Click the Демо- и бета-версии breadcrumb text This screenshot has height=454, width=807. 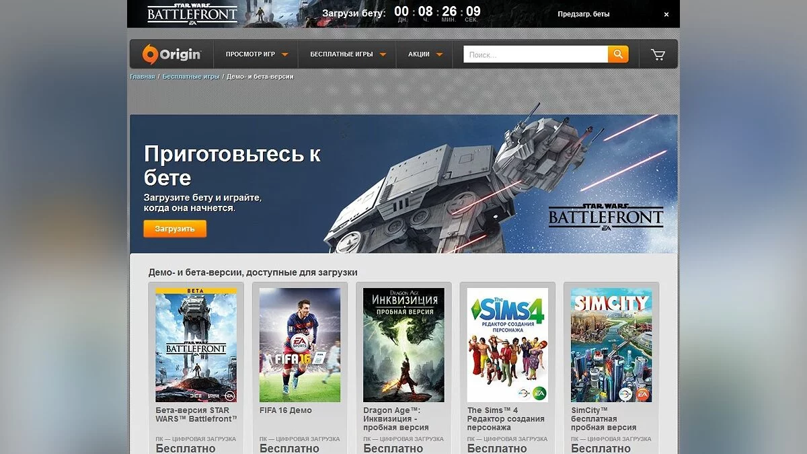[x=260, y=77]
